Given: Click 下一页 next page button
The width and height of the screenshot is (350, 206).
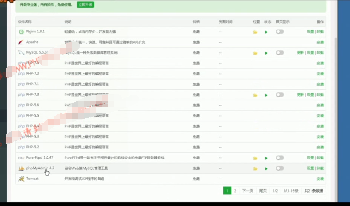Looking at the screenshot, I should [x=248, y=191].
